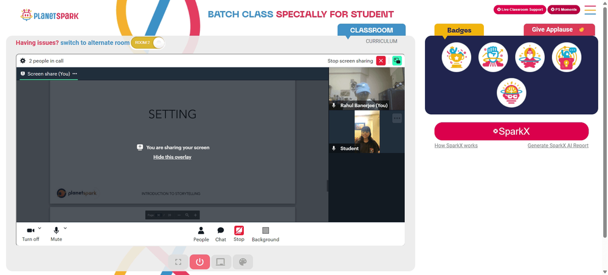The height and width of the screenshot is (275, 608).
Task: Click switch to alternate room link
Action: tap(95, 42)
